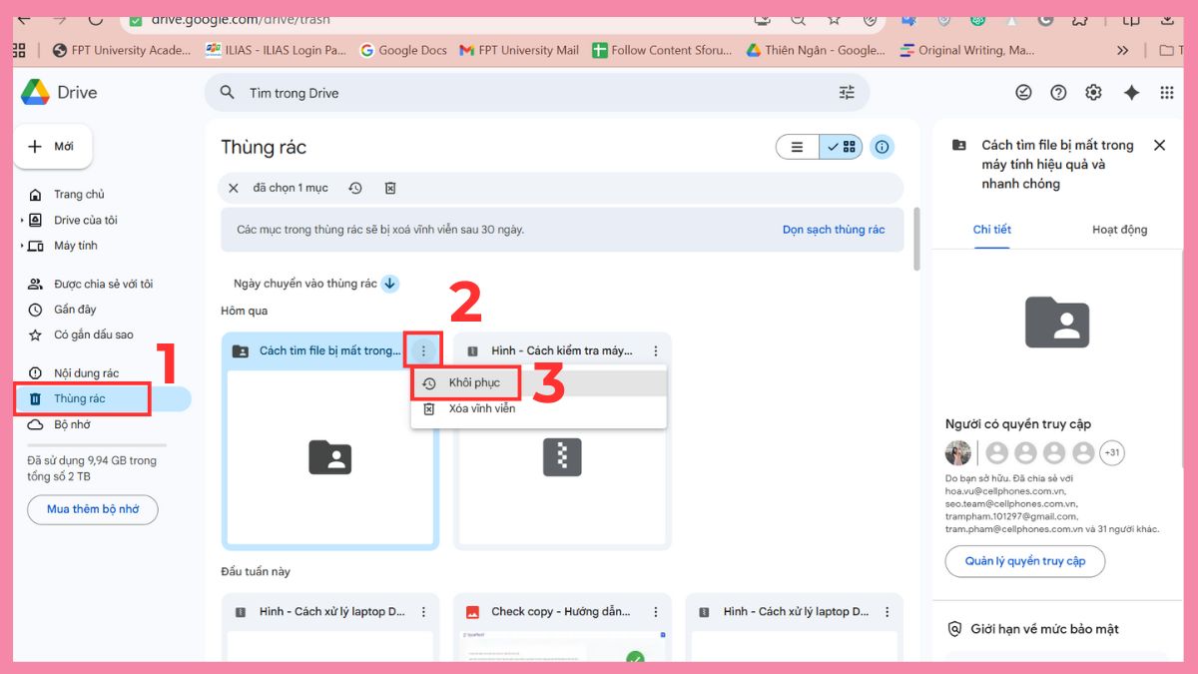This screenshot has height=674, width=1198.
Task: Open more actions for 'Hình - Cách kiểm tra máy...'
Action: pos(656,351)
